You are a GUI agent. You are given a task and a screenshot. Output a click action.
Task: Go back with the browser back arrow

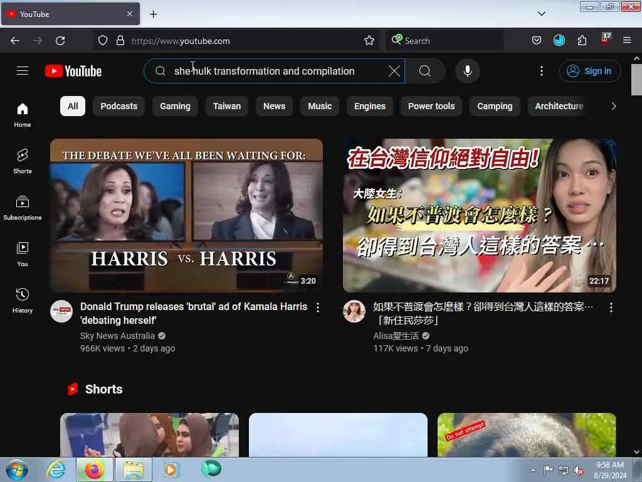pos(15,41)
